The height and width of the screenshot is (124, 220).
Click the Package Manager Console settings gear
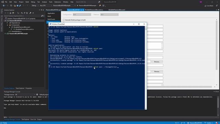coord(37,95)
